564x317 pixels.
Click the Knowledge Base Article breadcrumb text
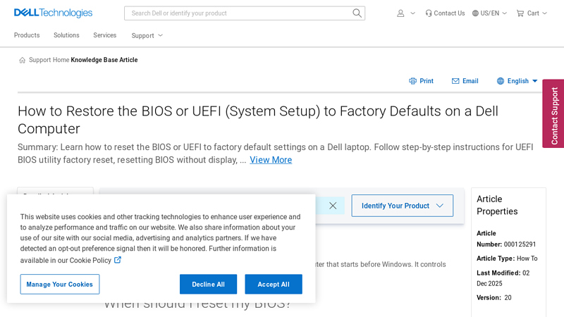tap(104, 60)
